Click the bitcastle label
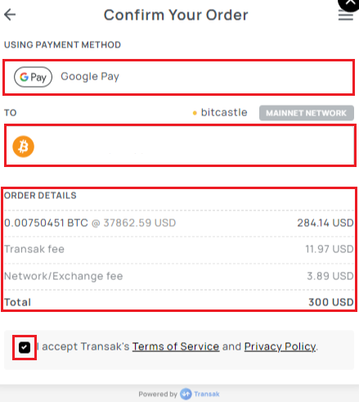 224,112
